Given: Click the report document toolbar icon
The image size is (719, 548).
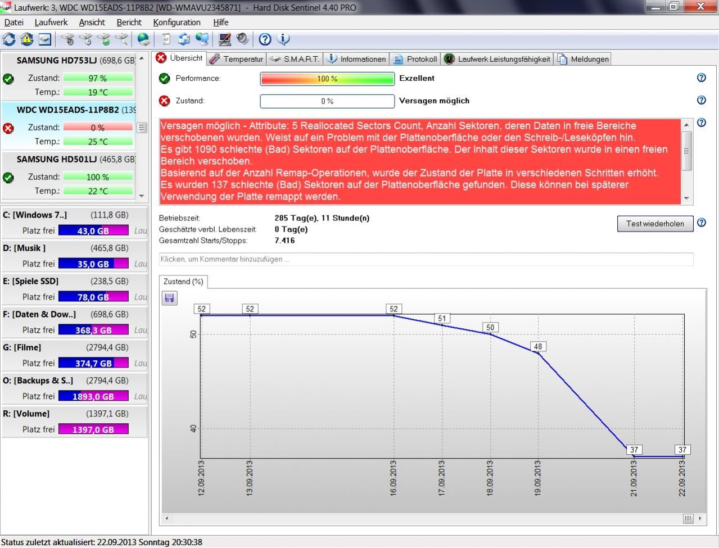Looking at the screenshot, I should (166, 39).
